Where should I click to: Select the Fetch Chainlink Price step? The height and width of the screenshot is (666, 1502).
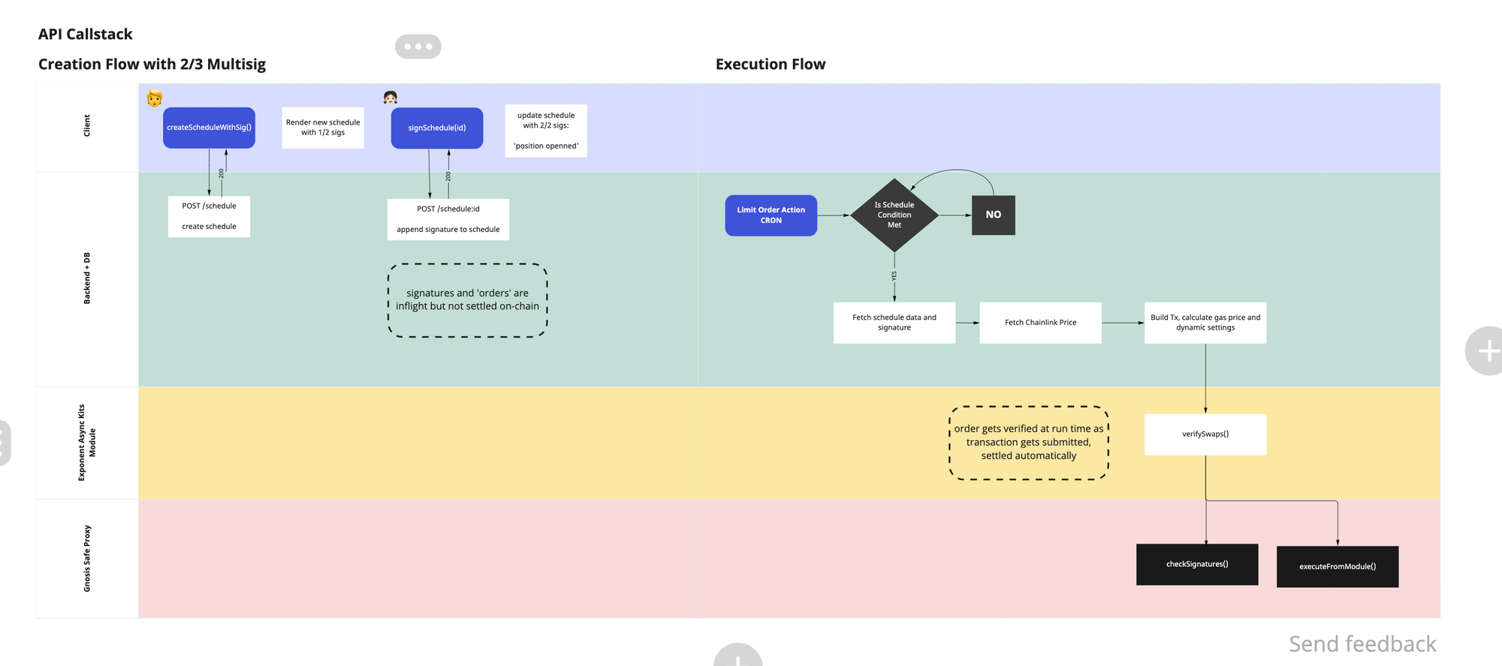click(x=1040, y=323)
